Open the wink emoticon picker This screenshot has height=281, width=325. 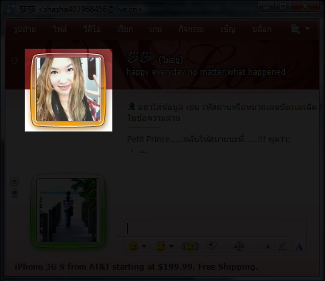tap(160, 246)
